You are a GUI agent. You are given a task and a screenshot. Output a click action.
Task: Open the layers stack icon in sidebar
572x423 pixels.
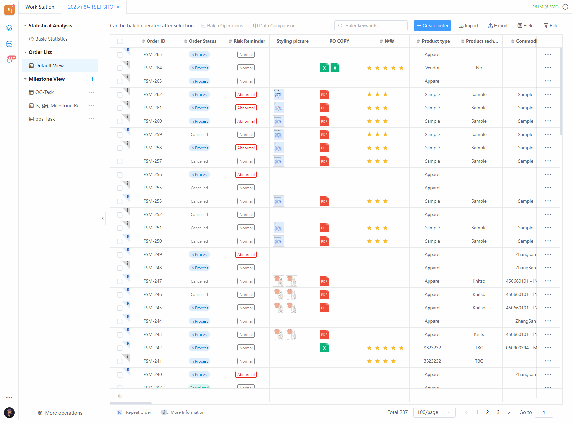click(9, 28)
